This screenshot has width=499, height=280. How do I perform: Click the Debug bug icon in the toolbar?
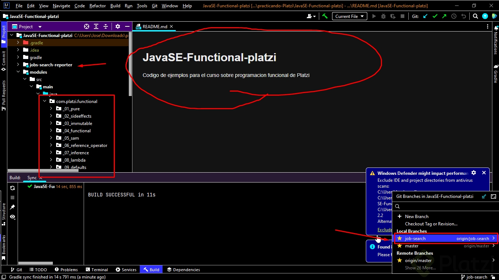pos(383,16)
